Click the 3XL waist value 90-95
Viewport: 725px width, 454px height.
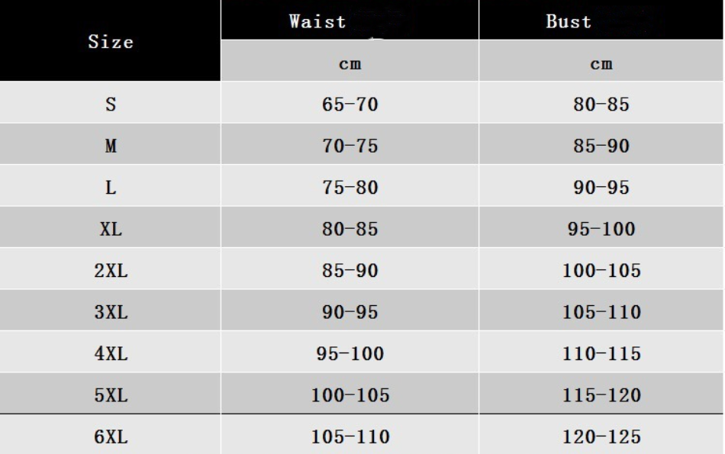pos(350,312)
